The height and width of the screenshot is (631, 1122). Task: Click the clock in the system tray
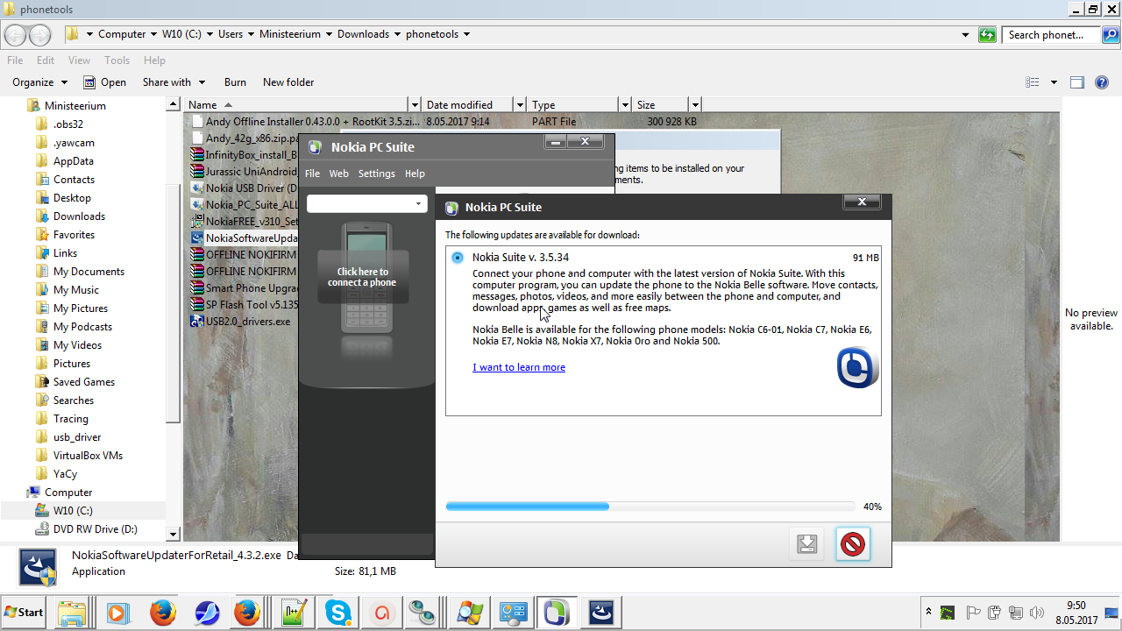coord(1076,613)
